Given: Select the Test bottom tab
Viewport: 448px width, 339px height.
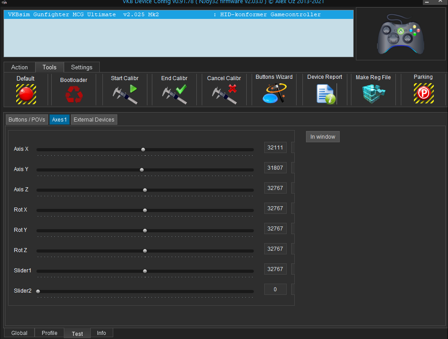Looking at the screenshot, I should click(x=77, y=334).
